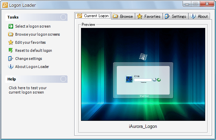Click the info icon on the About tab
Viewport: 216px width, 140px height.
[x=193, y=16]
